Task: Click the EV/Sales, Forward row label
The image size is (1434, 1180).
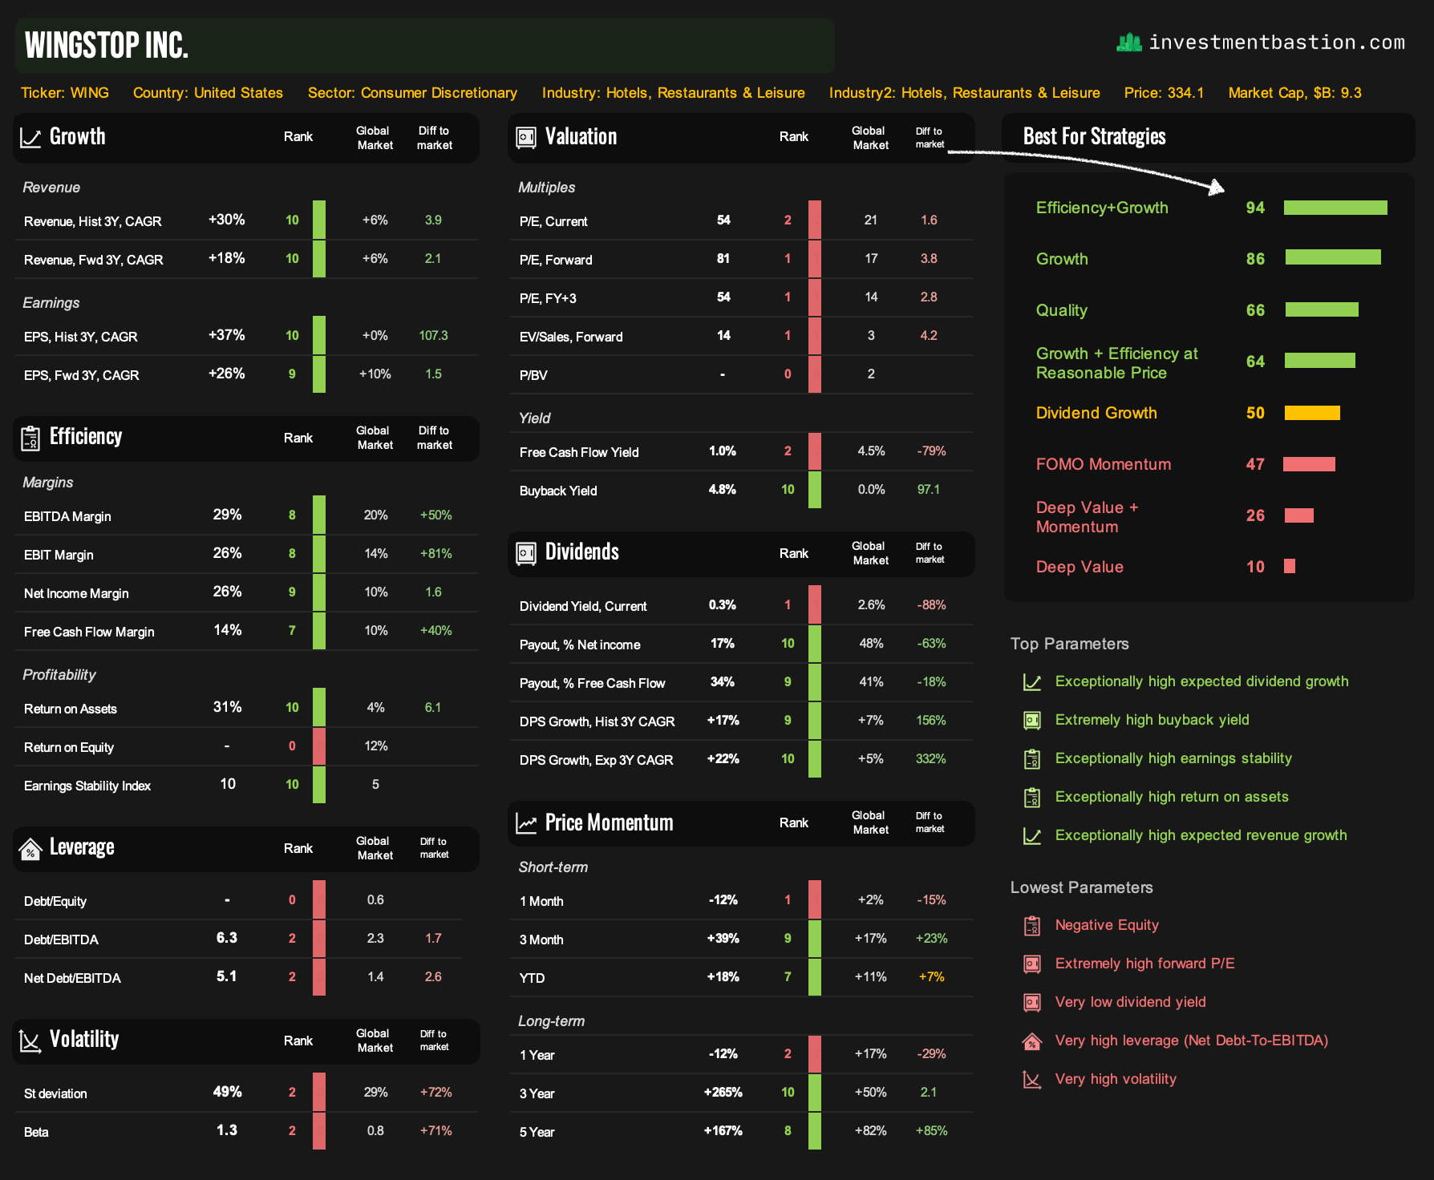Action: tap(571, 337)
